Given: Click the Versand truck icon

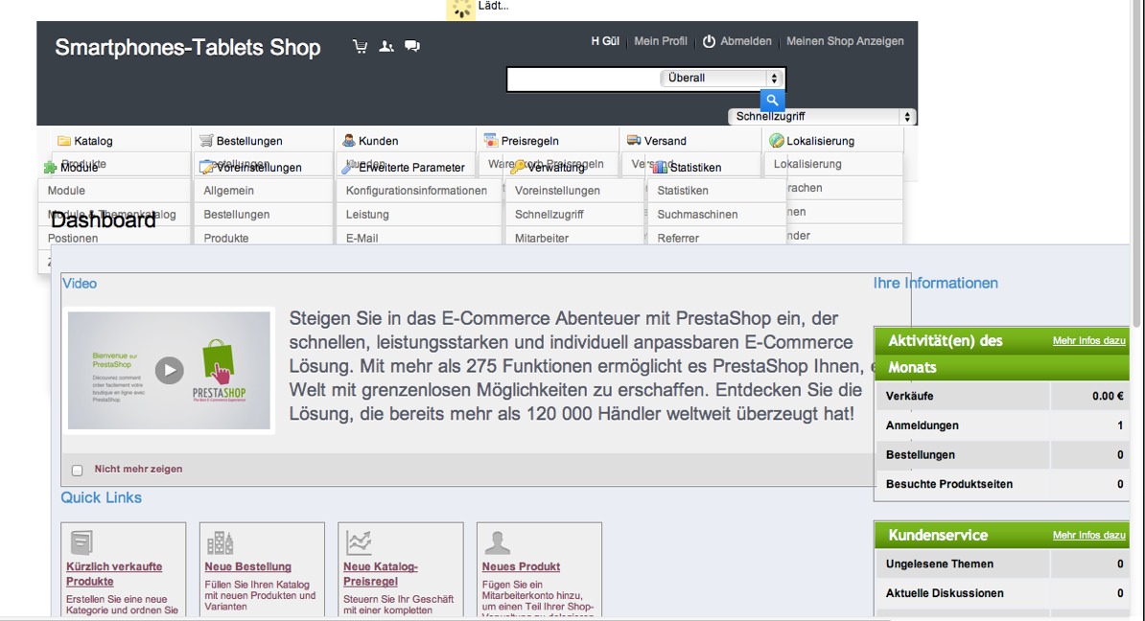Looking at the screenshot, I should point(634,140).
